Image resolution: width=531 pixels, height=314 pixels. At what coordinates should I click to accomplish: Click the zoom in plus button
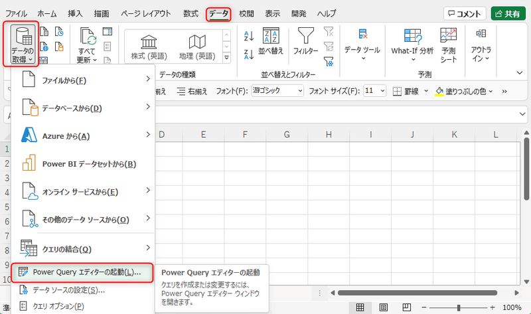(492, 307)
